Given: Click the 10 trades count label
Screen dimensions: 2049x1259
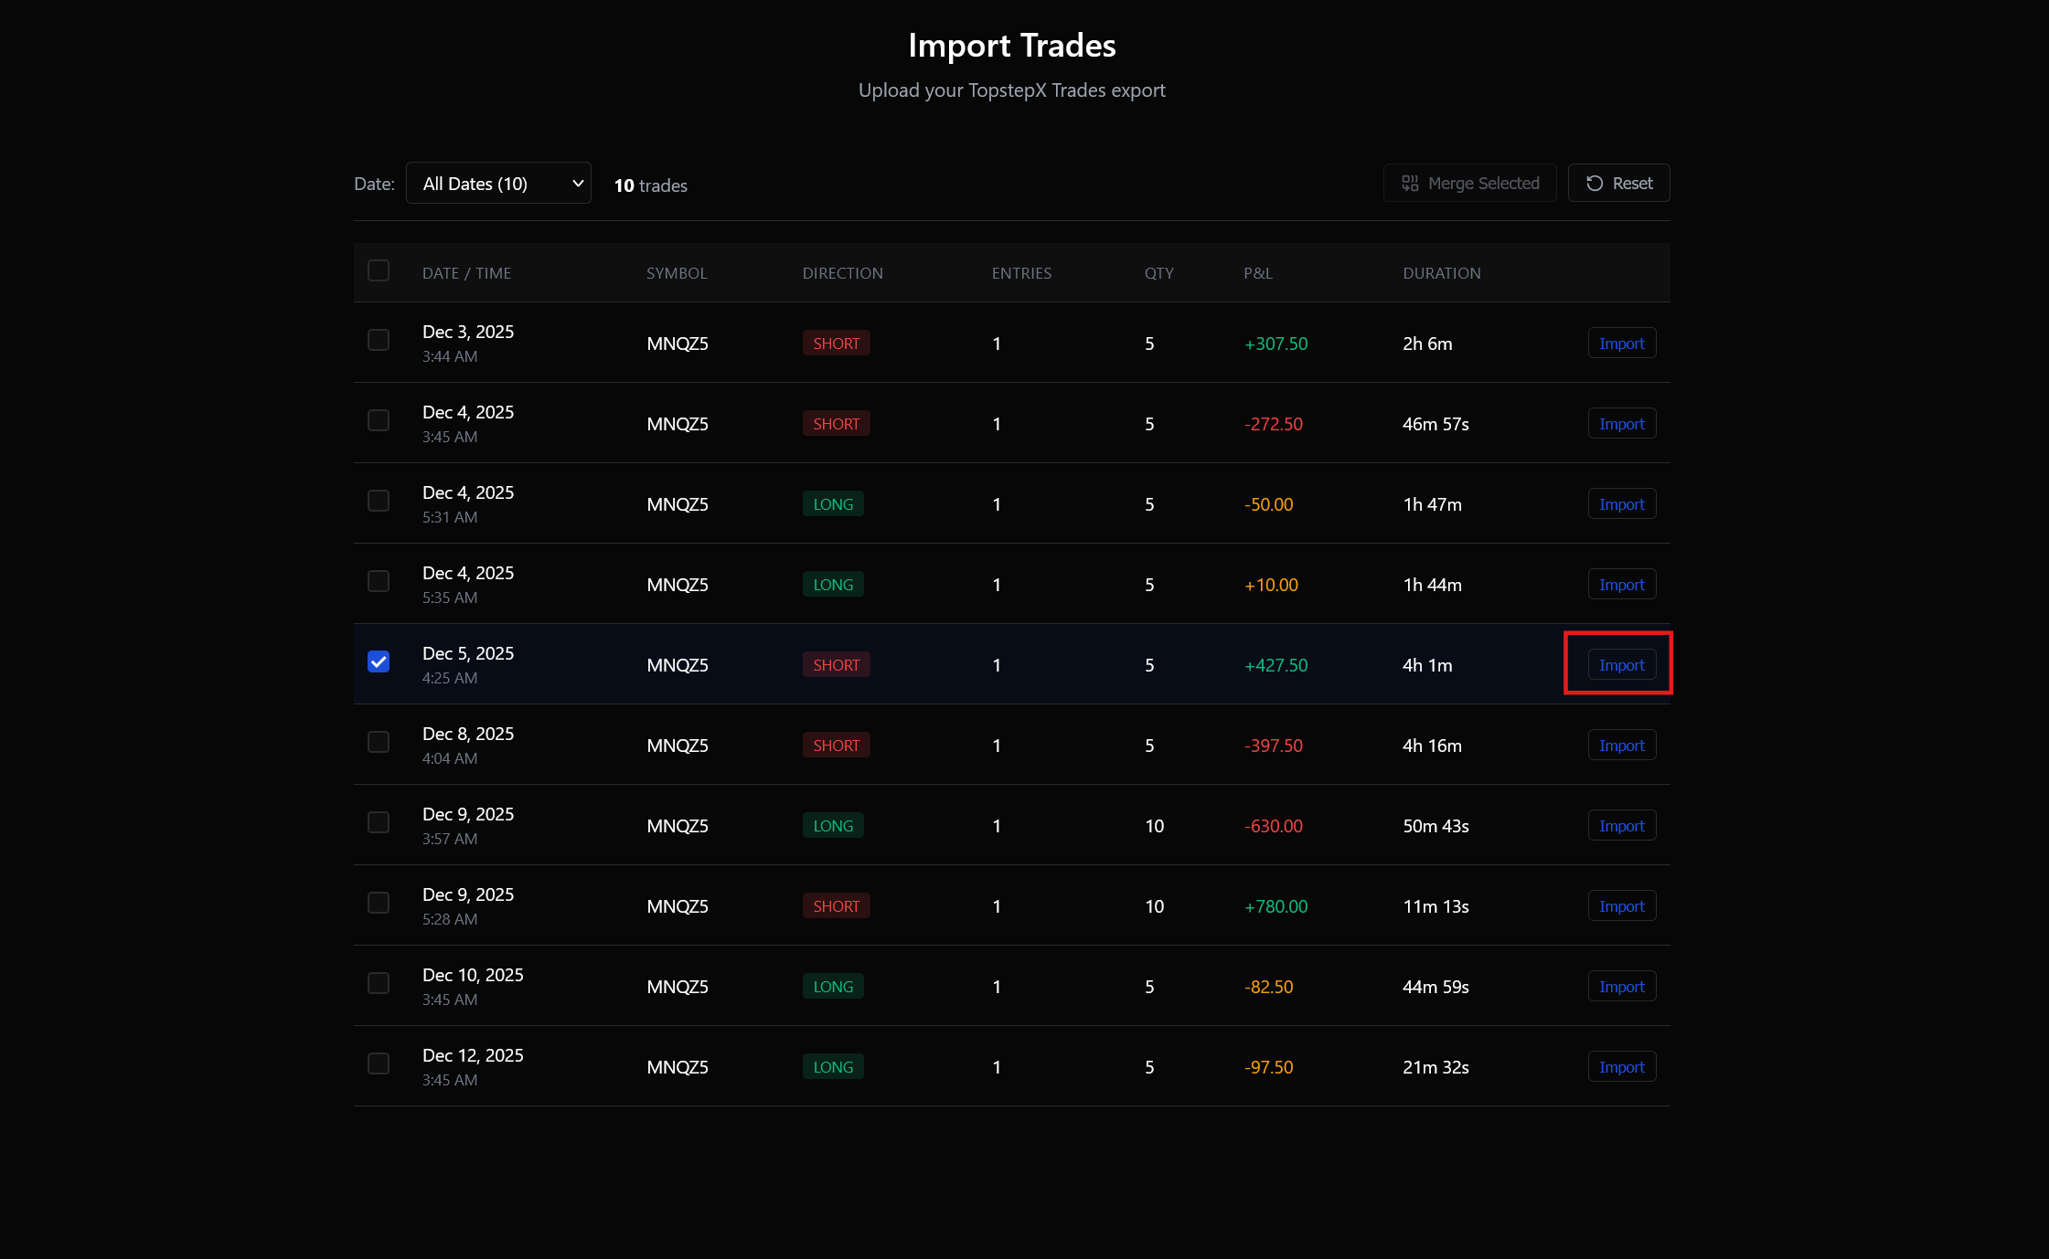Looking at the screenshot, I should 650,185.
